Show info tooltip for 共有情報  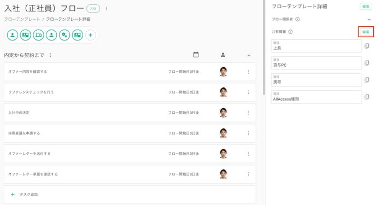(x=290, y=32)
